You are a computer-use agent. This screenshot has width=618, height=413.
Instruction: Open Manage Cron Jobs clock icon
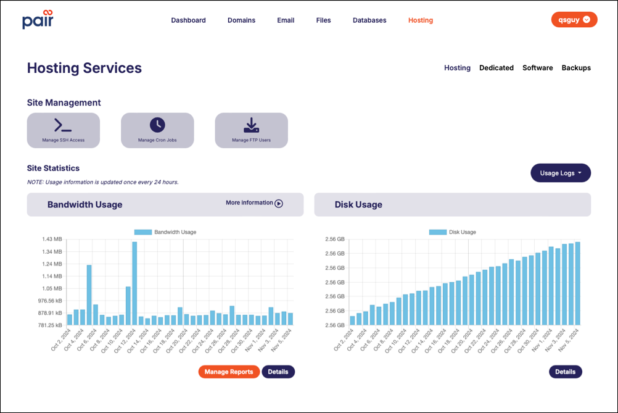(157, 125)
